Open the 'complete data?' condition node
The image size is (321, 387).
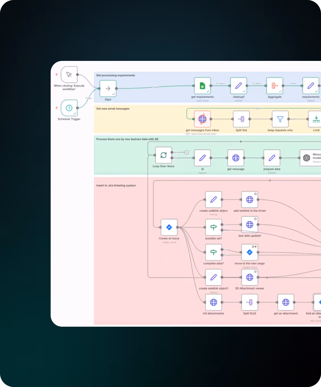[213, 252]
